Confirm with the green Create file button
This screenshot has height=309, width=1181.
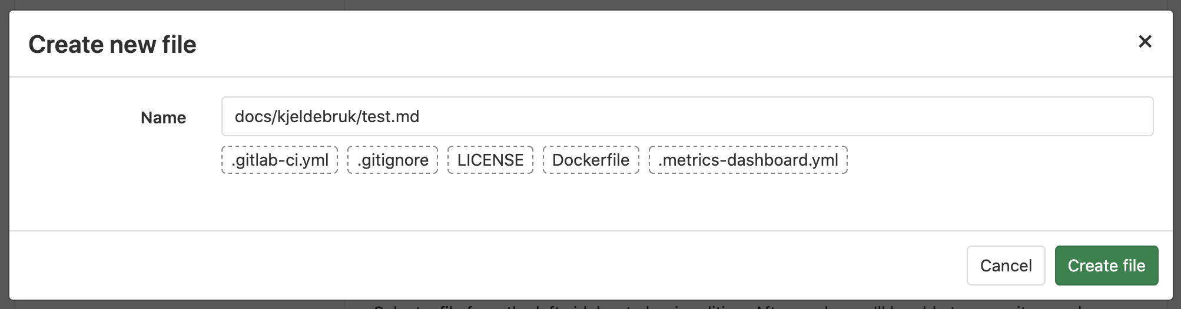coord(1106,266)
